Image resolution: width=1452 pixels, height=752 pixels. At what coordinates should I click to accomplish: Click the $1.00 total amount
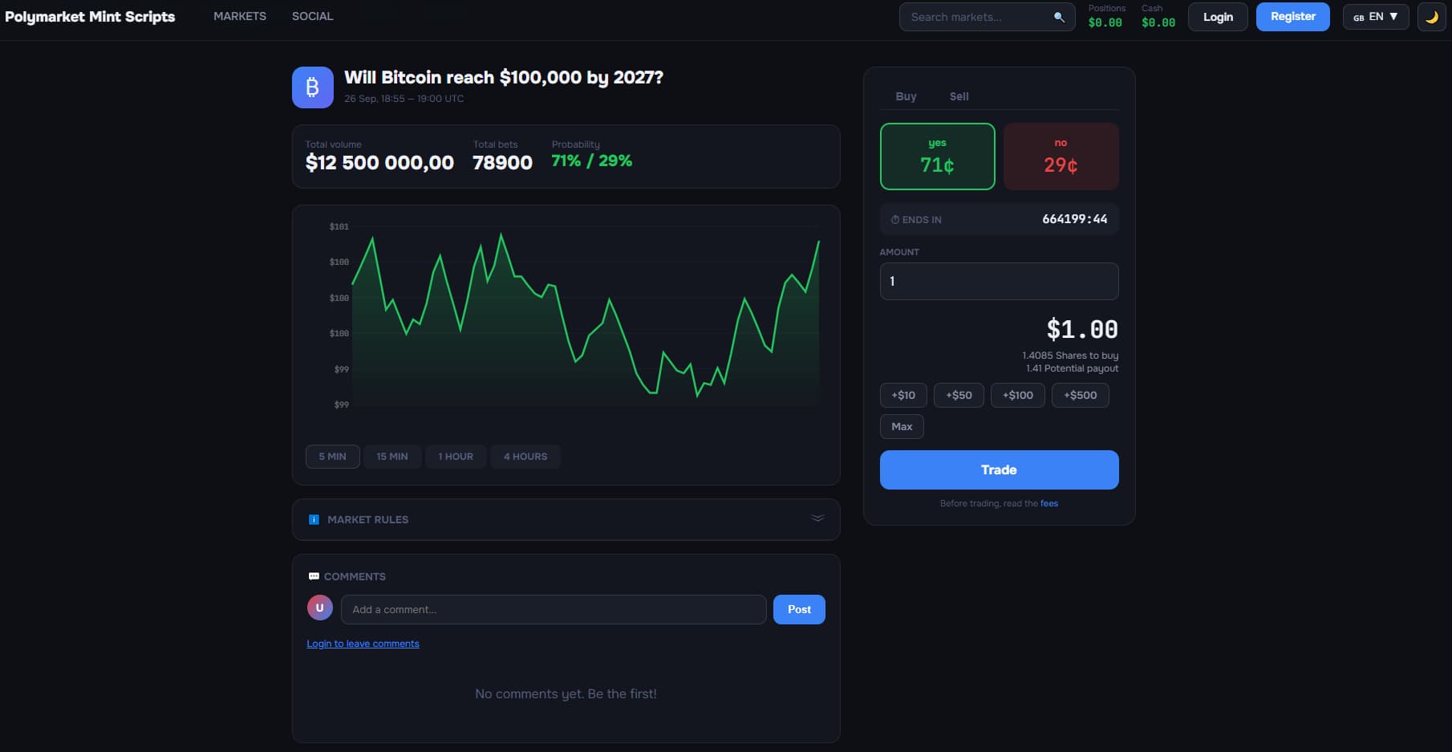tap(1082, 329)
